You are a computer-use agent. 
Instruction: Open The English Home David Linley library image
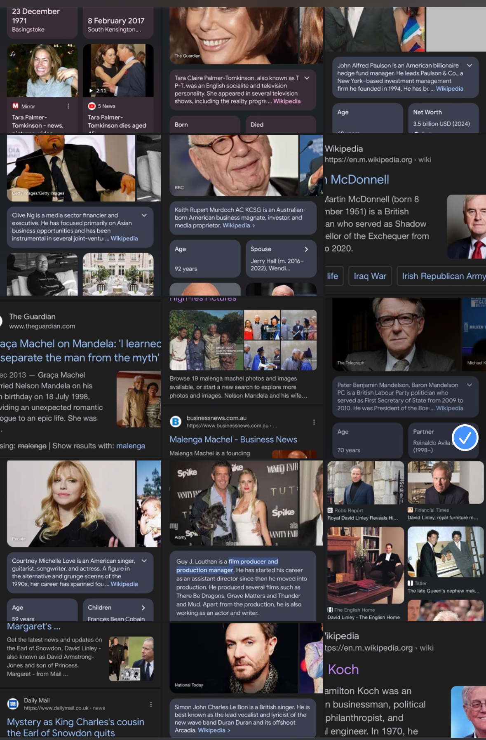365,565
